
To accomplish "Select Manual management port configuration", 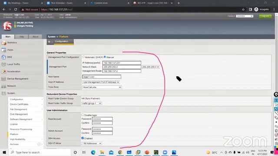I will point(105,57).
